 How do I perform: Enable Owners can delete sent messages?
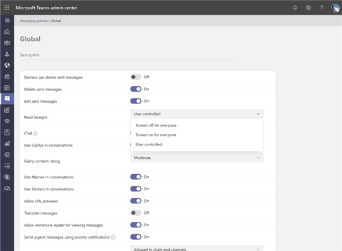[x=136, y=77]
